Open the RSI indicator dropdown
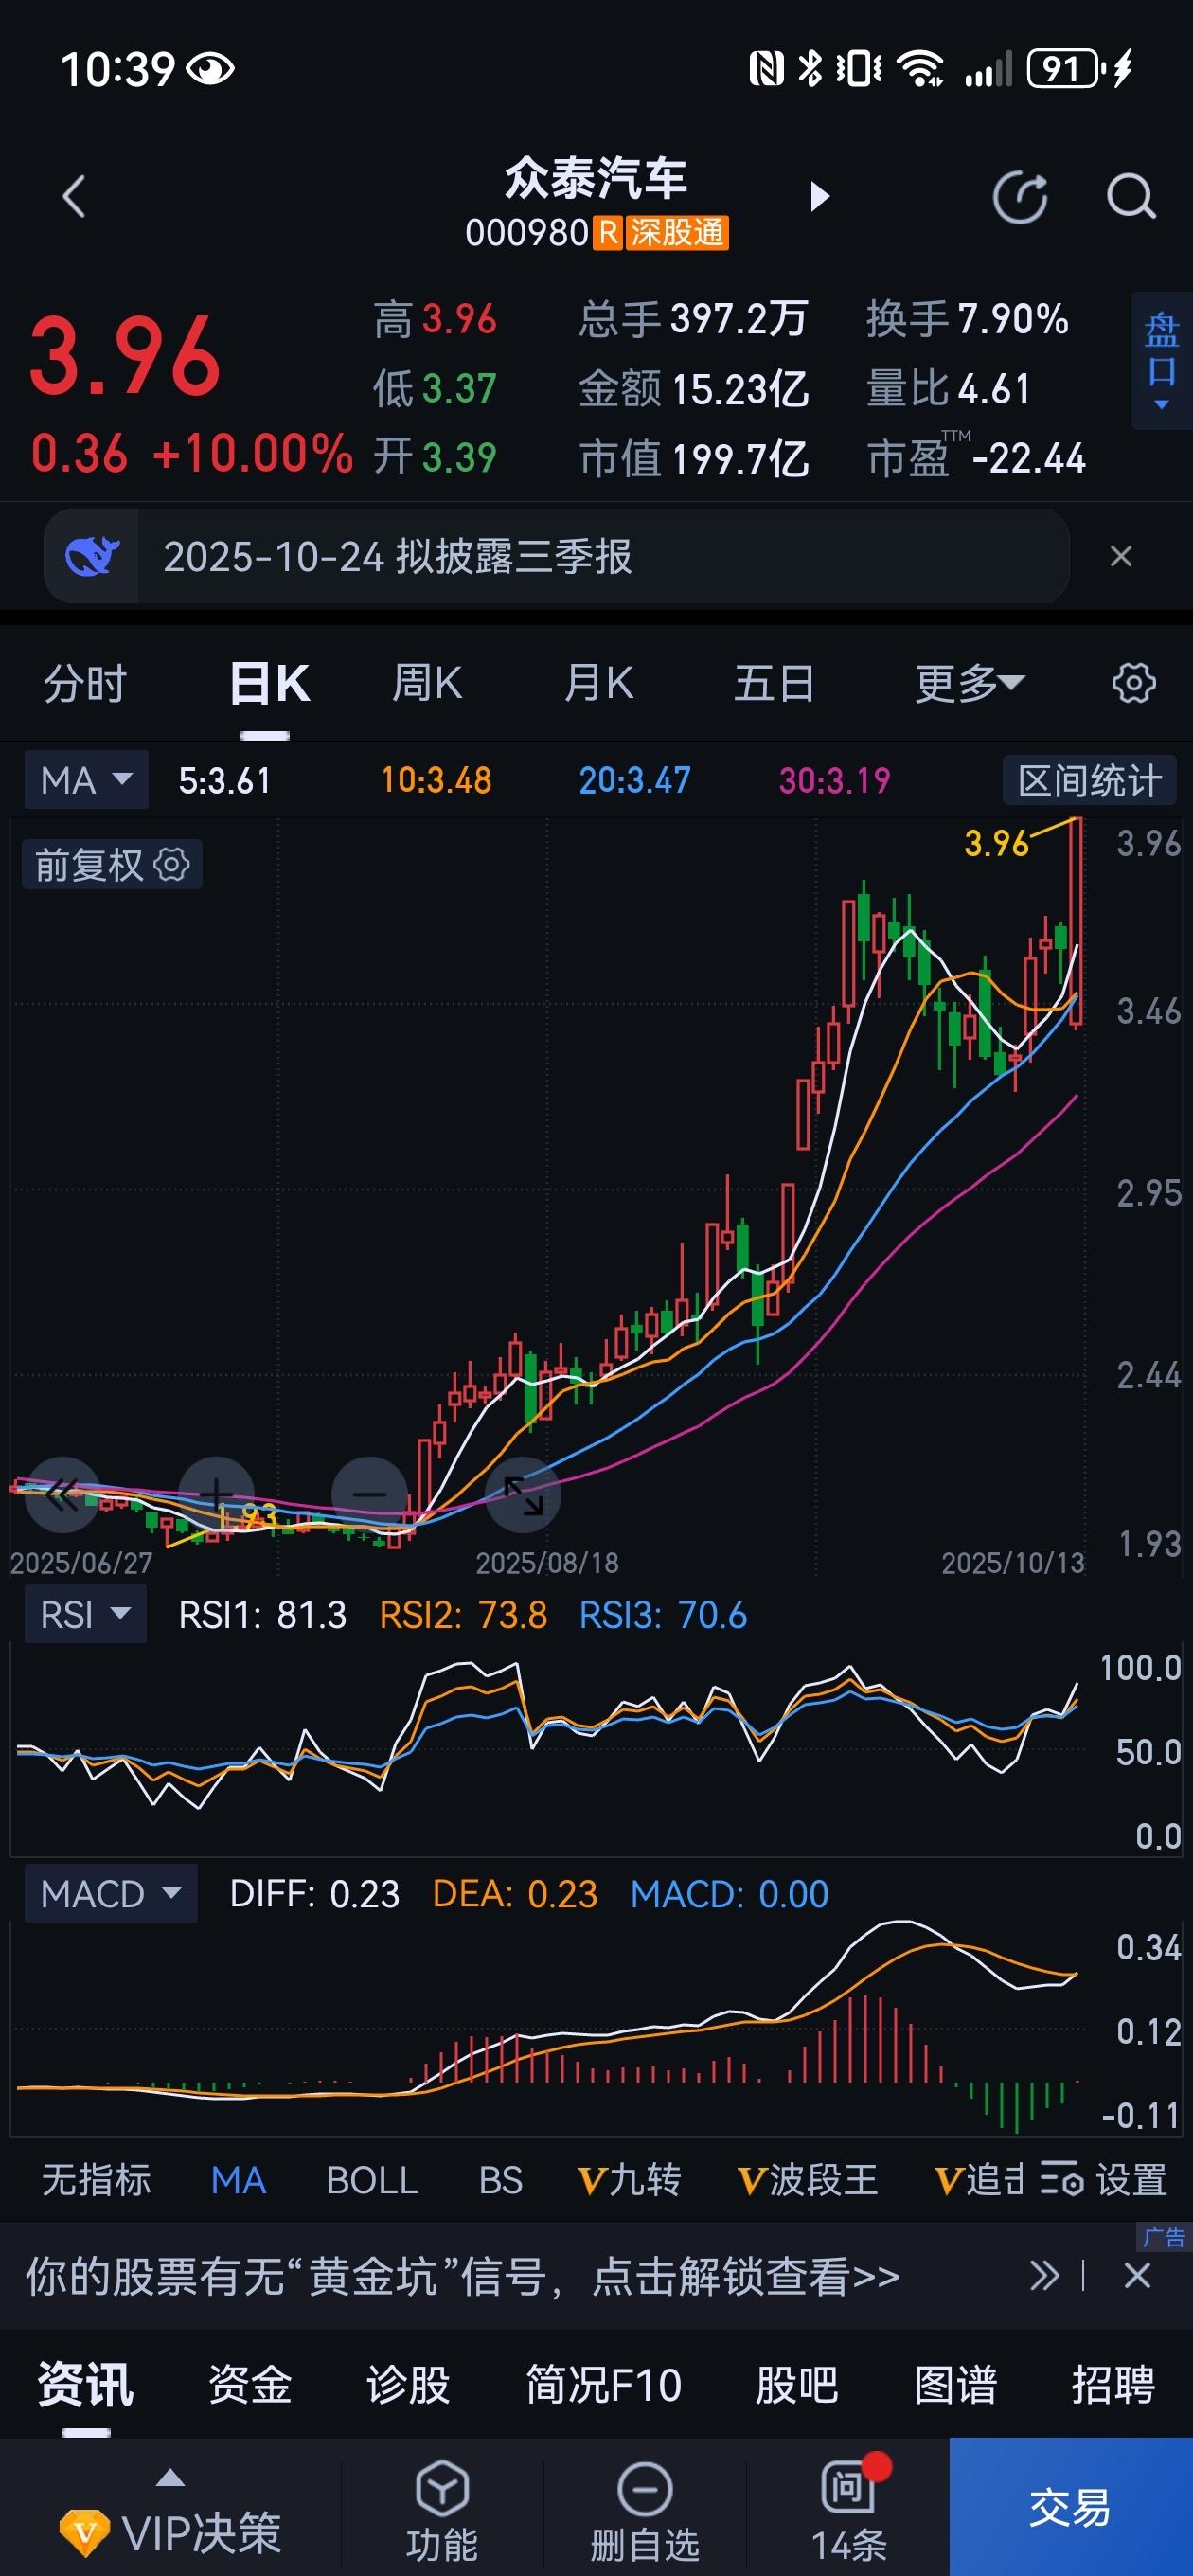Viewport: 1193px width, 2576px height. (85, 1615)
